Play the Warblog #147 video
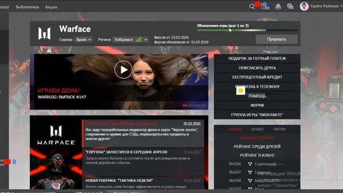Viewport: 343px width, 193px height. point(123,70)
